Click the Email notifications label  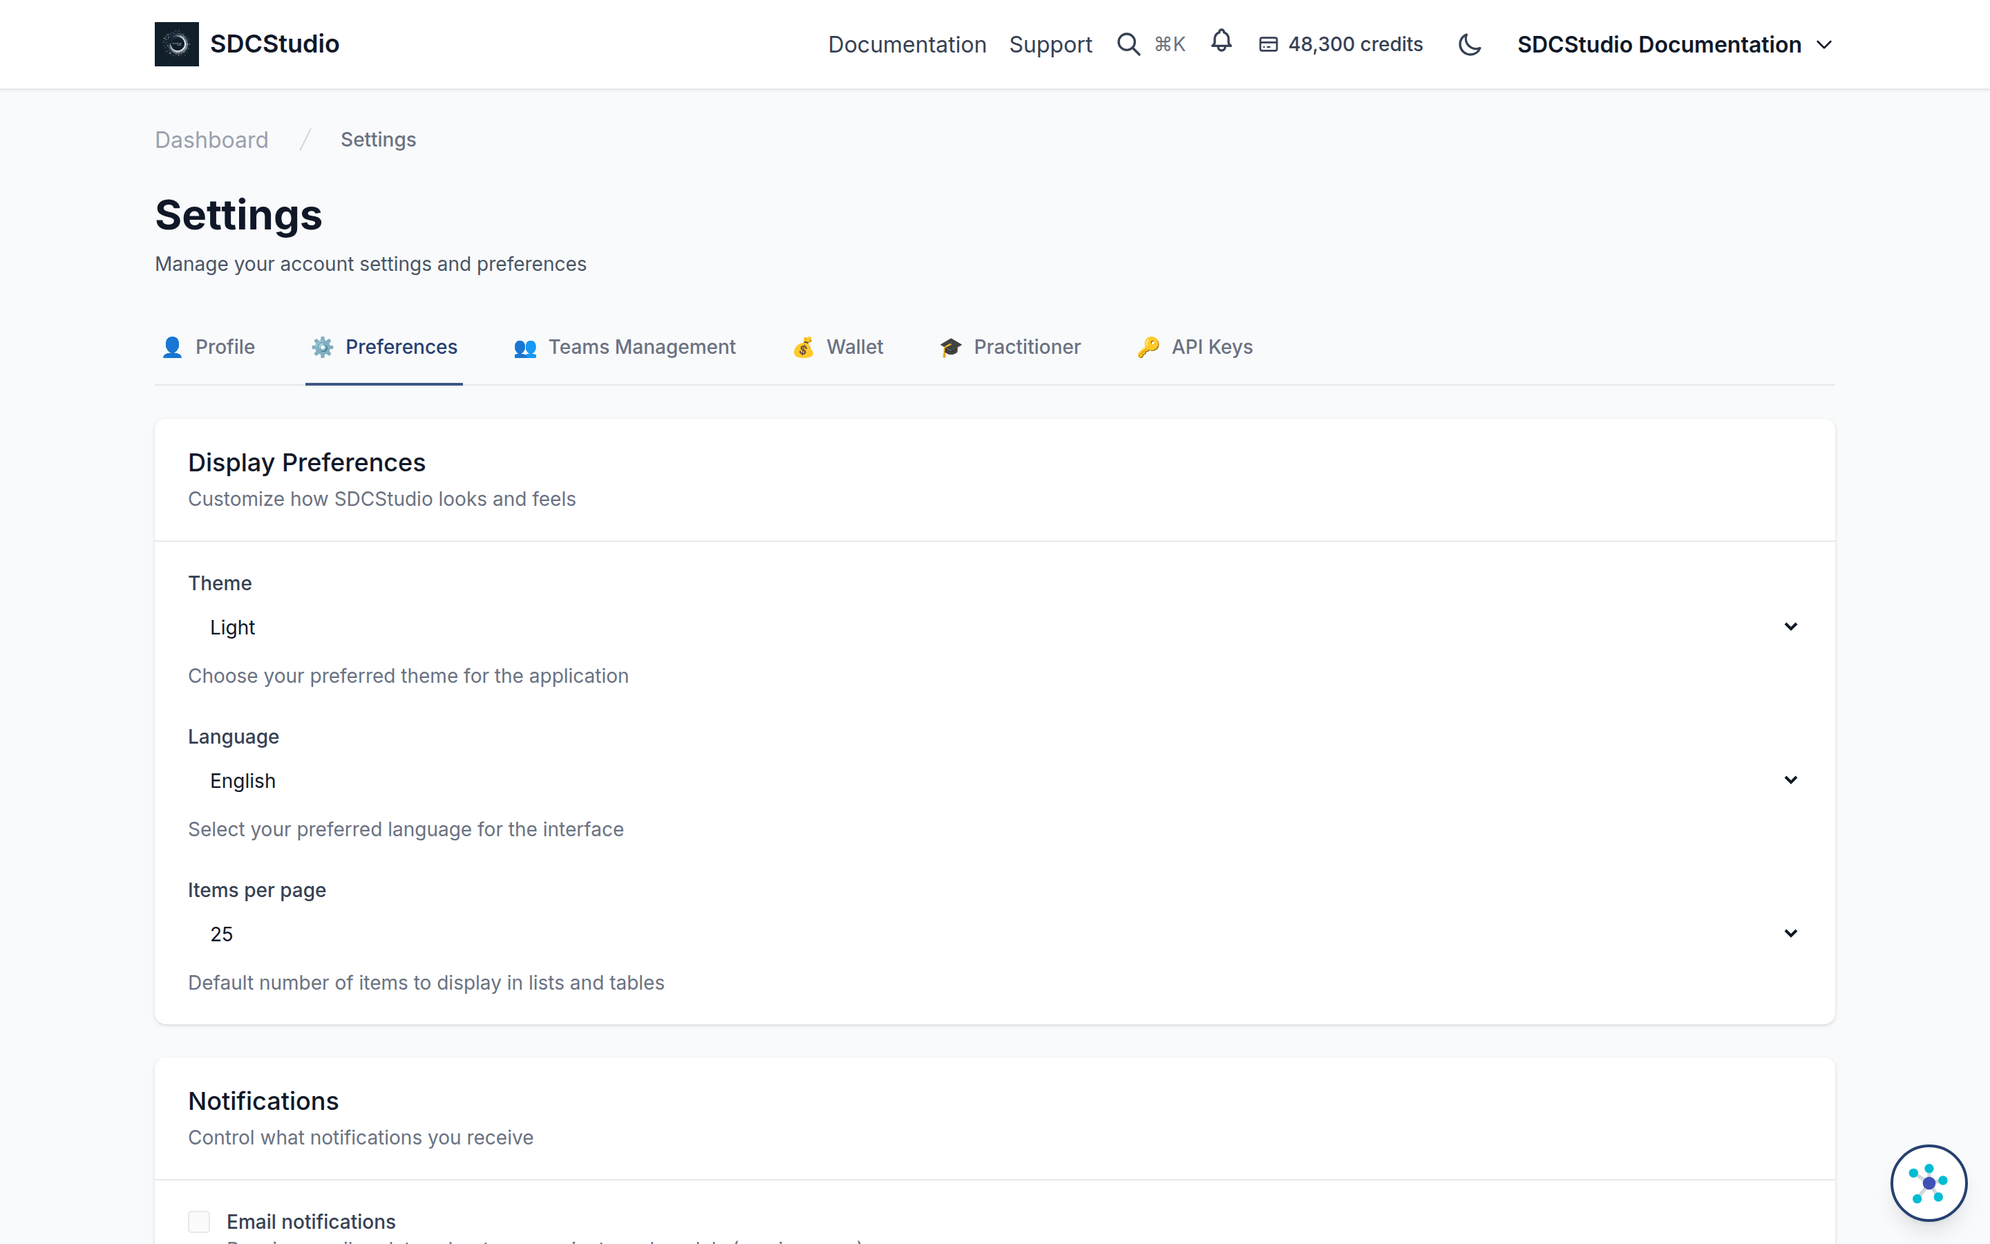point(311,1222)
